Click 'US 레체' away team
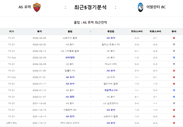 pos(111,77)
